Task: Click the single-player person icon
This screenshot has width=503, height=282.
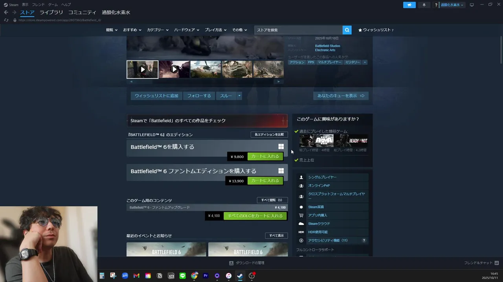Action: click(x=301, y=177)
